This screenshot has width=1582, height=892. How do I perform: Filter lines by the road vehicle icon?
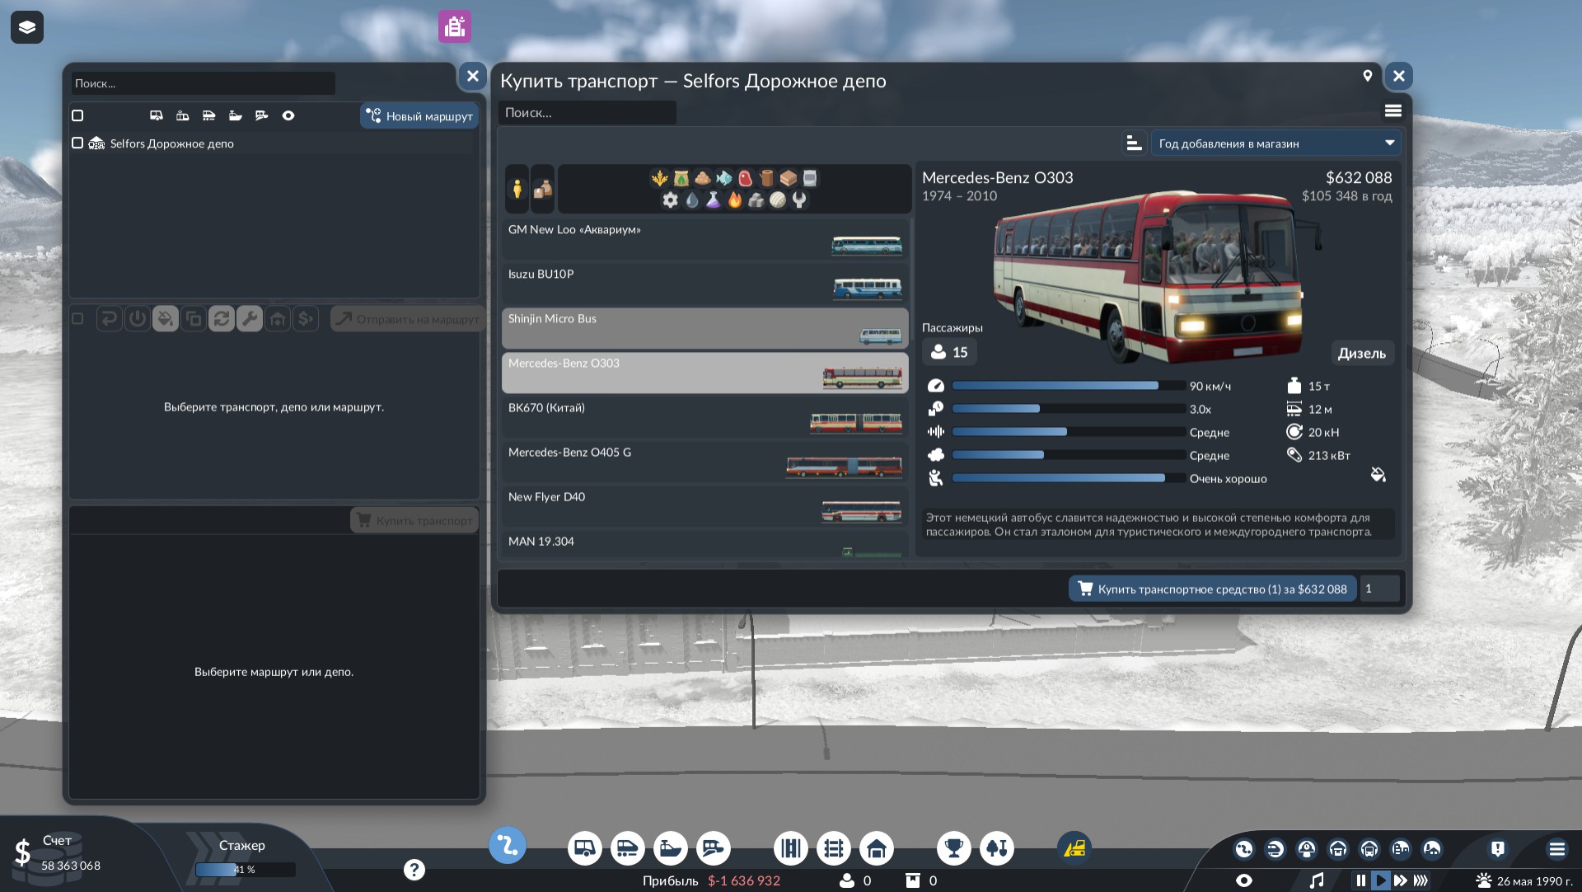157,115
